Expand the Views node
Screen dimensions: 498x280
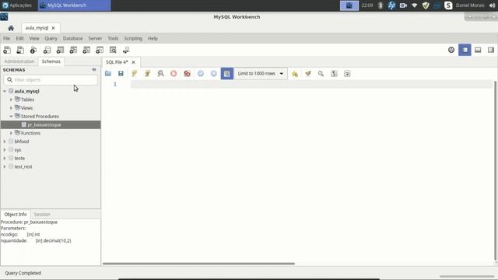tap(11, 108)
